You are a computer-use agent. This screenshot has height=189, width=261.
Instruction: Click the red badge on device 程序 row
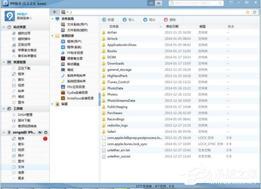tap(45, 138)
